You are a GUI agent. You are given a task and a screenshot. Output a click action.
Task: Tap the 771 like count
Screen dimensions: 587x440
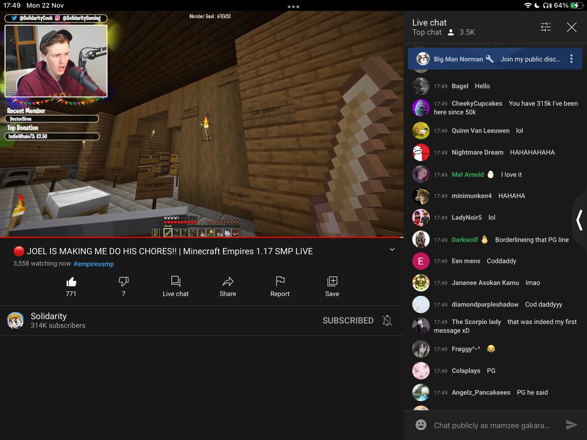pyautogui.click(x=71, y=294)
